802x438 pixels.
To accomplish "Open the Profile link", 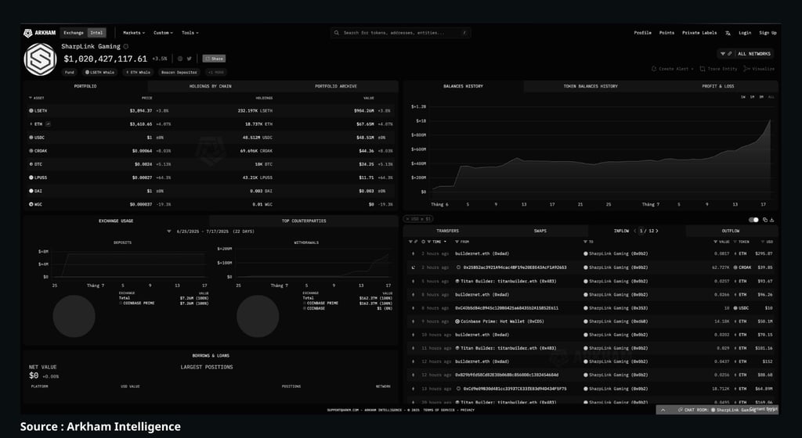I will pyautogui.click(x=642, y=33).
